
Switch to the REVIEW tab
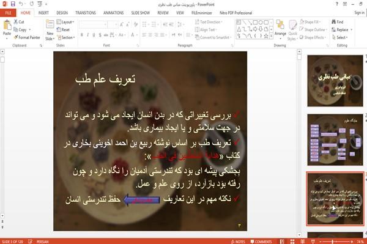(163, 13)
